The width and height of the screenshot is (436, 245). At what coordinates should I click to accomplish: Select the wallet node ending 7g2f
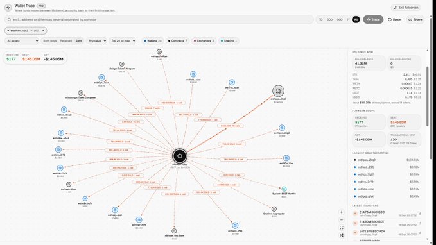[60, 168]
